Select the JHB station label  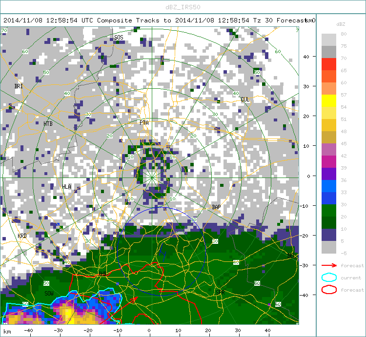[102, 274]
